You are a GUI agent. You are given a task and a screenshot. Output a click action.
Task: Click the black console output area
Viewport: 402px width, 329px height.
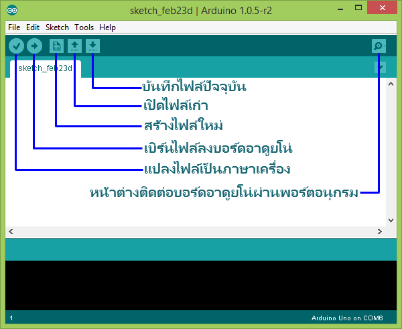tap(201, 285)
